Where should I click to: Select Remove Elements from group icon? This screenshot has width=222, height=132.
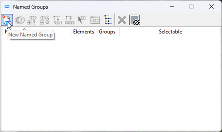(x=45, y=20)
